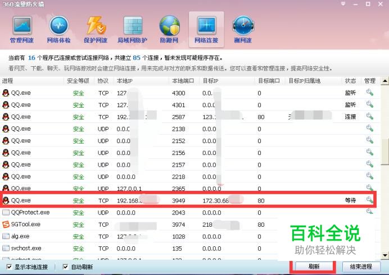Click local port 3974 cell

pos(179,224)
